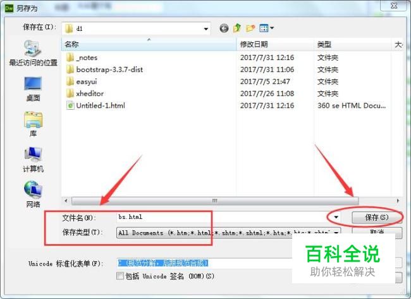This screenshot has height=299, width=411.
Task: Open the Save as type All Documents combo box
Action: click(228, 233)
